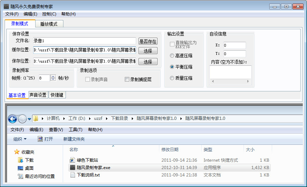Select the 高速压缩 radio button

point(172,56)
